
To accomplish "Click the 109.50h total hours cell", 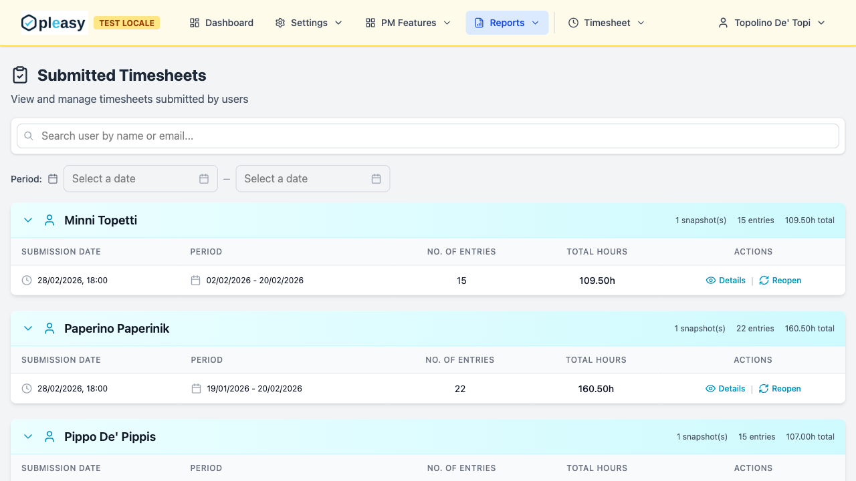I will click(597, 281).
